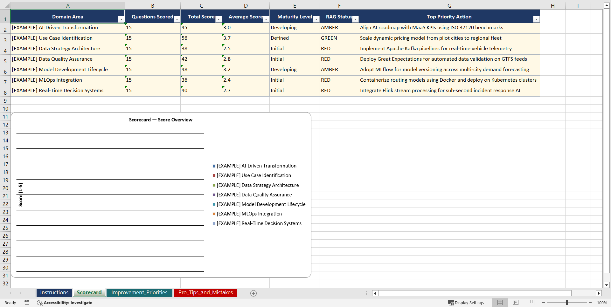Open the Pro_Tips_and_Mistakes sheet
The width and height of the screenshot is (611, 307).
205,292
